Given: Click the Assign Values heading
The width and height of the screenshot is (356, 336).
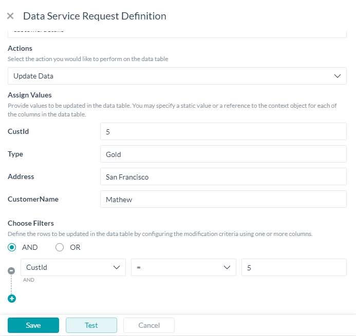Looking at the screenshot, I should pyautogui.click(x=30, y=95).
